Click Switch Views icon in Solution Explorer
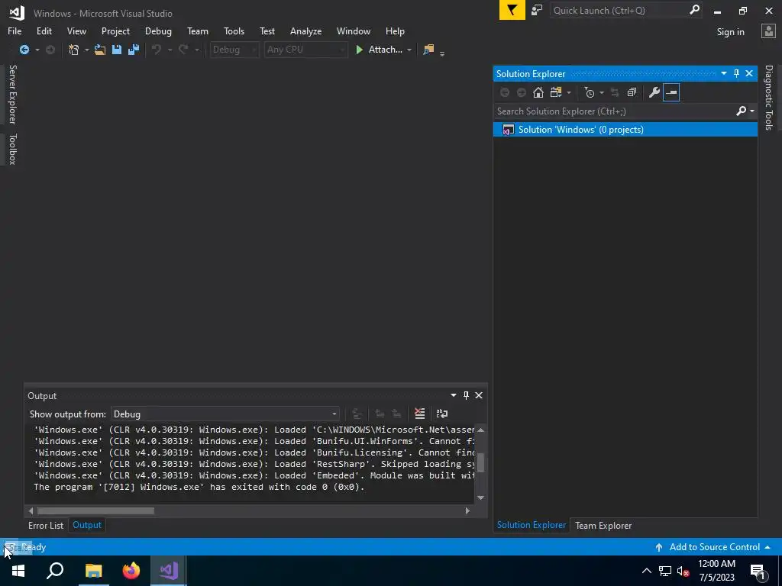Viewport: 782px width, 586px height. [556, 92]
